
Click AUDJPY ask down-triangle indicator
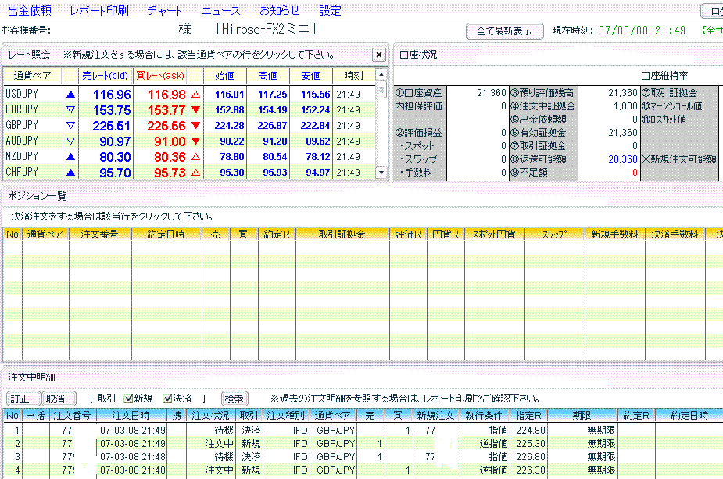pos(195,141)
